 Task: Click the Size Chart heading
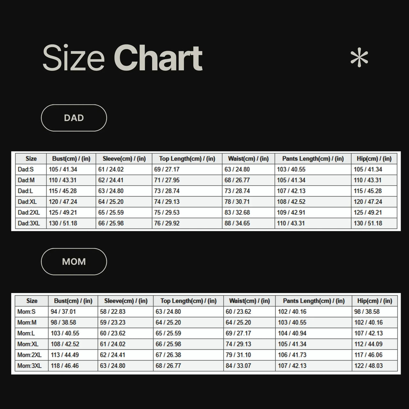tap(122, 58)
